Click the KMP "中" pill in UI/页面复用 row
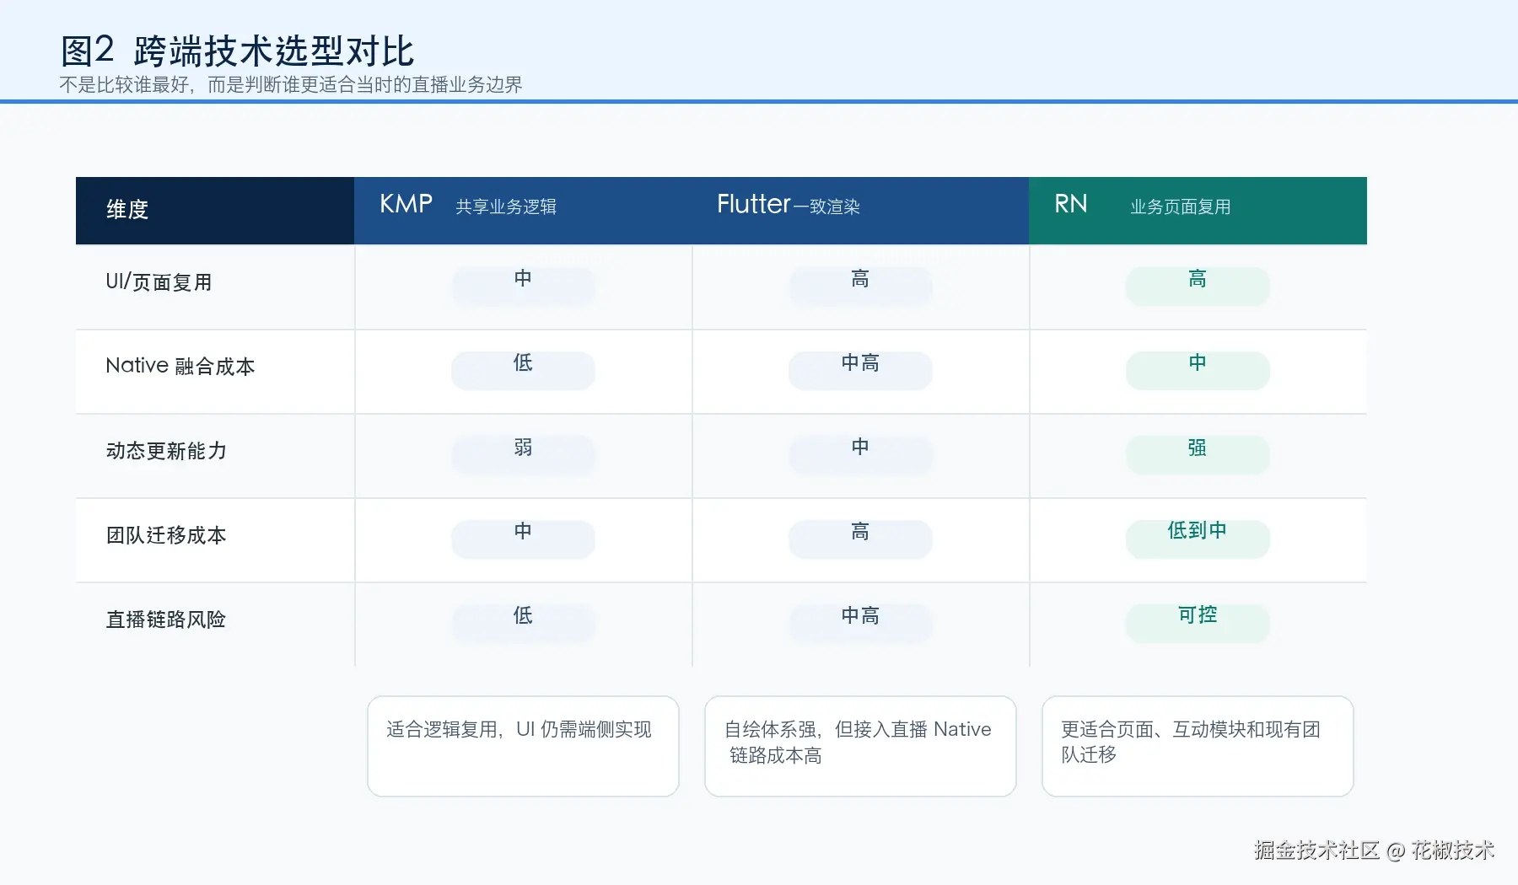Image resolution: width=1518 pixels, height=885 pixels. [523, 286]
